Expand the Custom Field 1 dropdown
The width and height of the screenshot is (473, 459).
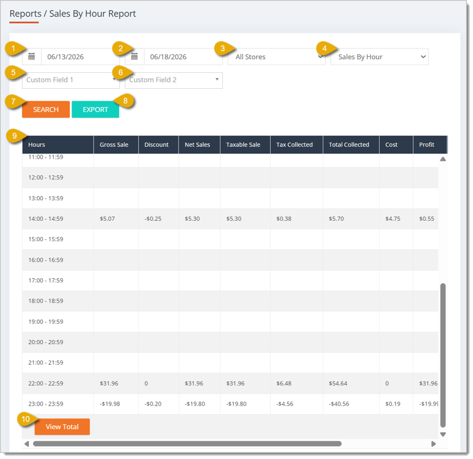(71, 80)
